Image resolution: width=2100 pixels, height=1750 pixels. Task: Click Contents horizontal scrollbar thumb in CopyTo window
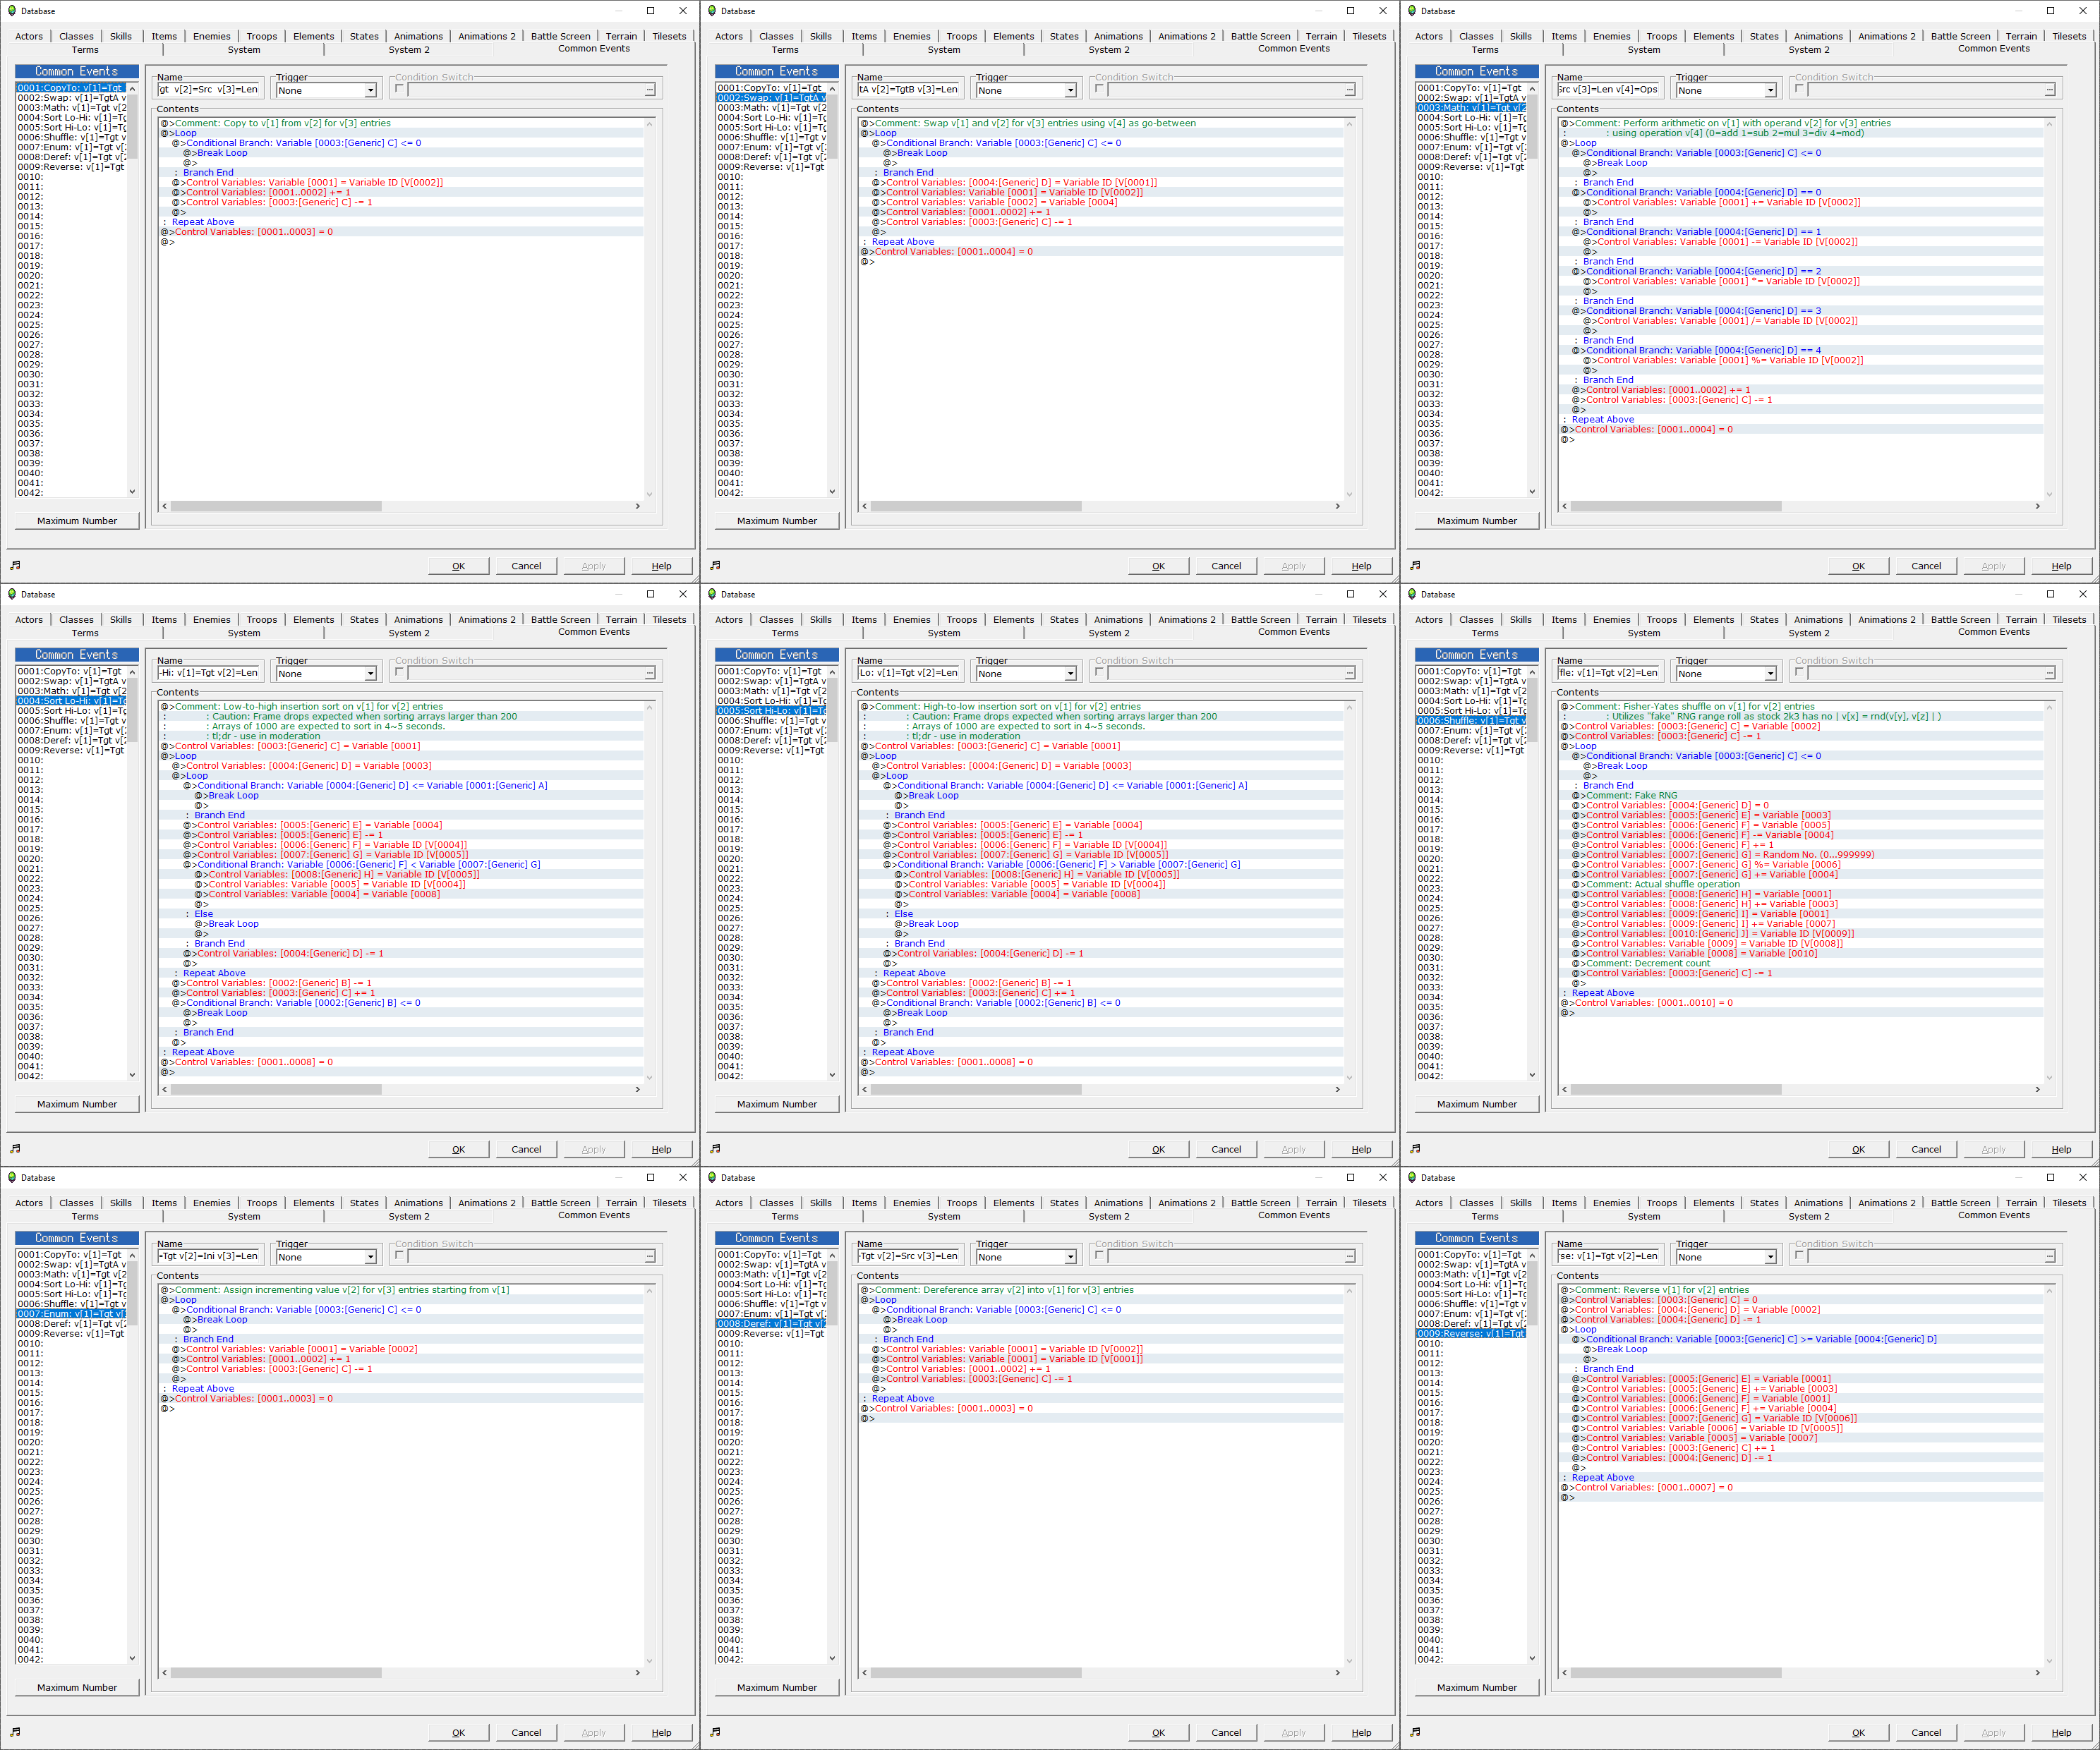pyautogui.click(x=276, y=506)
